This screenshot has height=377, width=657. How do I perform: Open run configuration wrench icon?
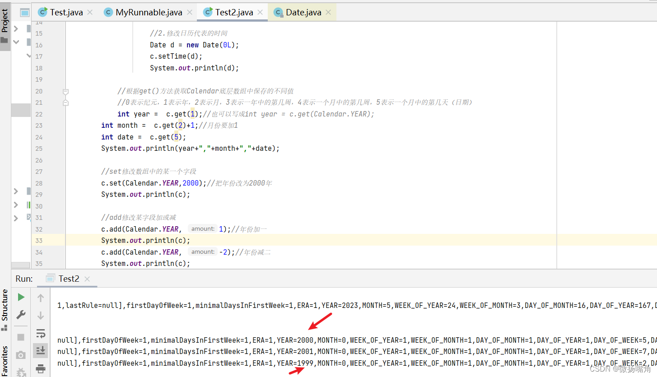[21, 314]
